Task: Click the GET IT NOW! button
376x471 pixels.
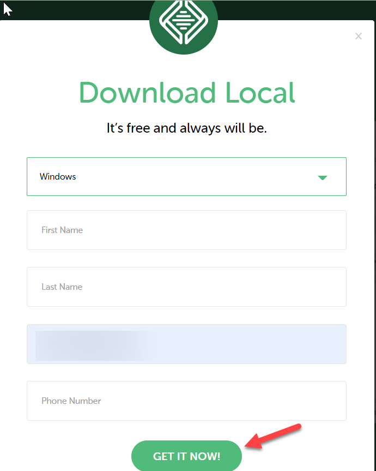Action: point(186,456)
